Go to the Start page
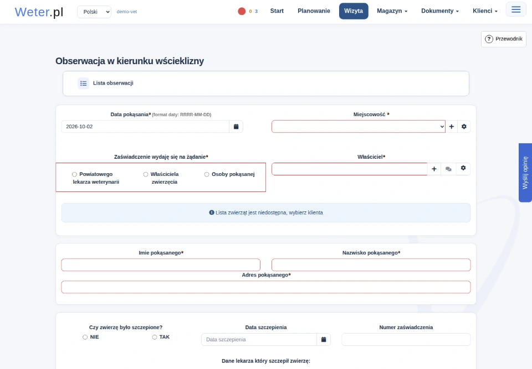The height and width of the screenshot is (369, 532). (277, 11)
